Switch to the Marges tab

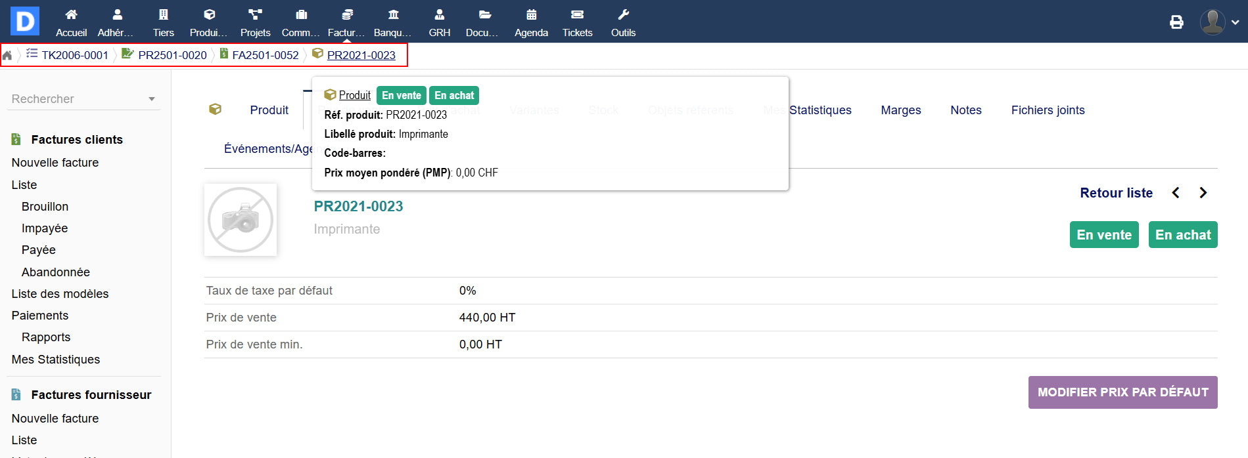pyautogui.click(x=900, y=110)
